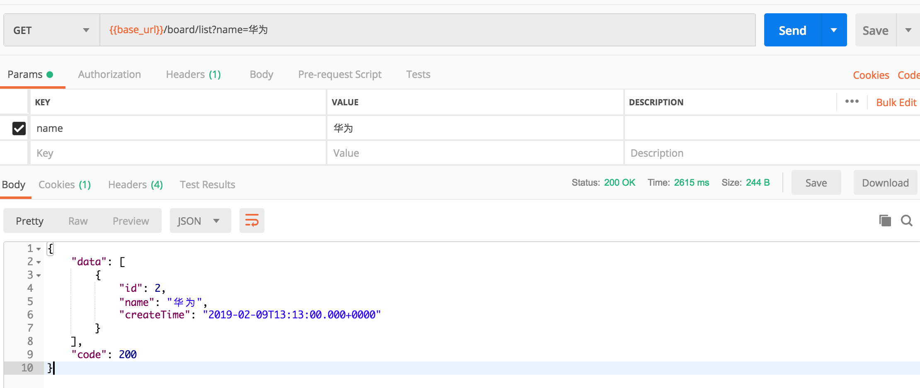The width and height of the screenshot is (920, 388).
Task: Click the request URL input field
Action: (428, 30)
